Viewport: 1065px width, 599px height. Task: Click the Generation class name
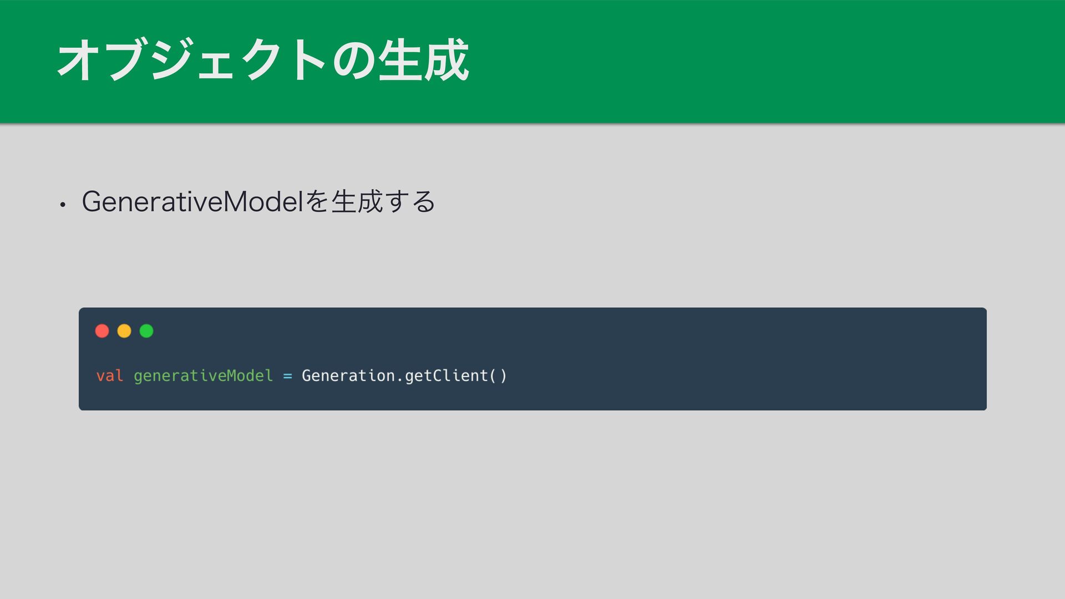pos(348,376)
